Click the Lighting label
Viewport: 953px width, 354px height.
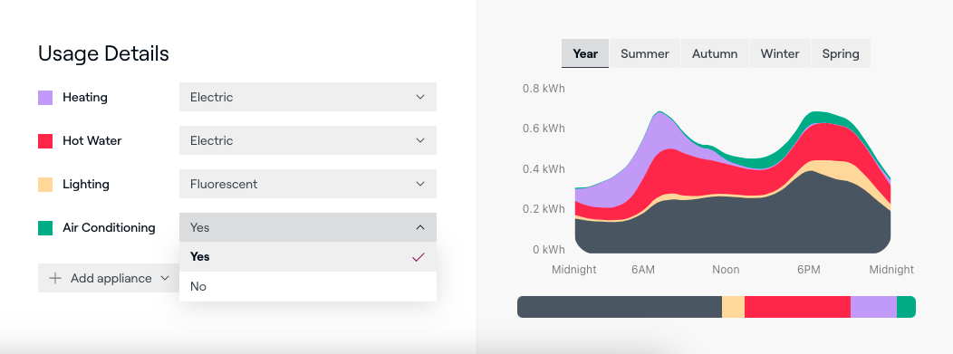pyautogui.click(x=86, y=185)
